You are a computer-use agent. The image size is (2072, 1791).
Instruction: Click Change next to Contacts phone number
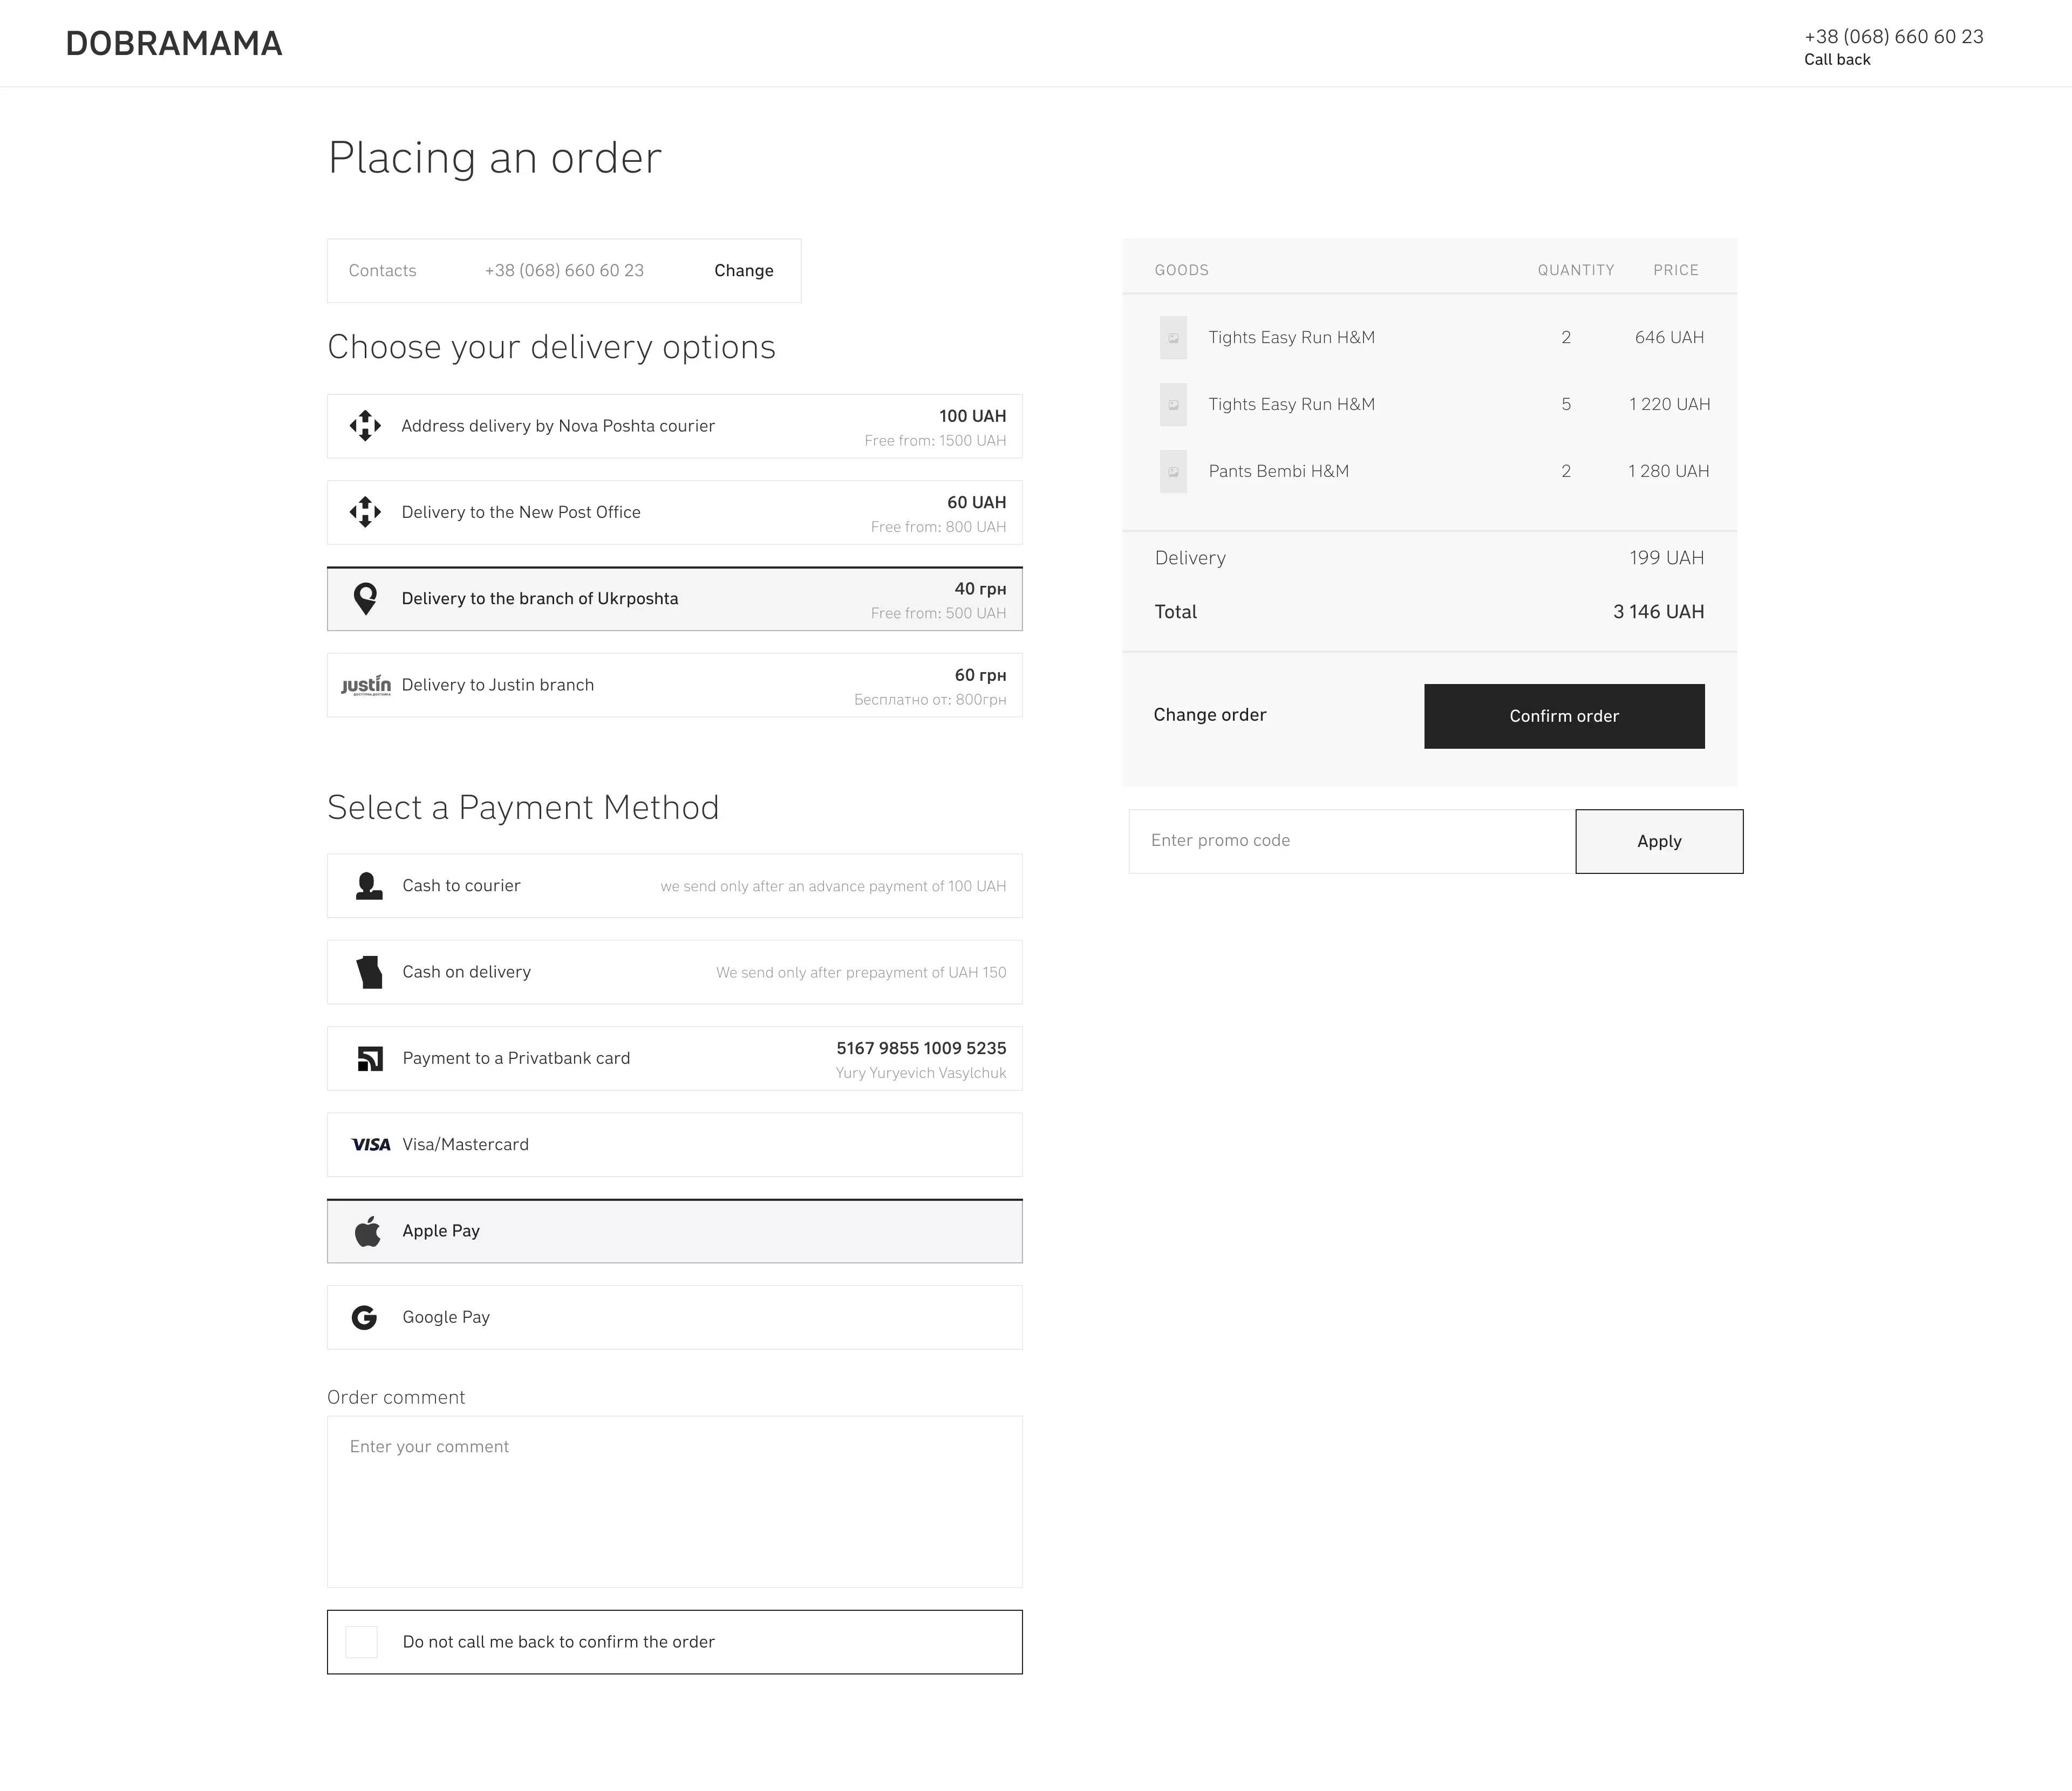(743, 271)
